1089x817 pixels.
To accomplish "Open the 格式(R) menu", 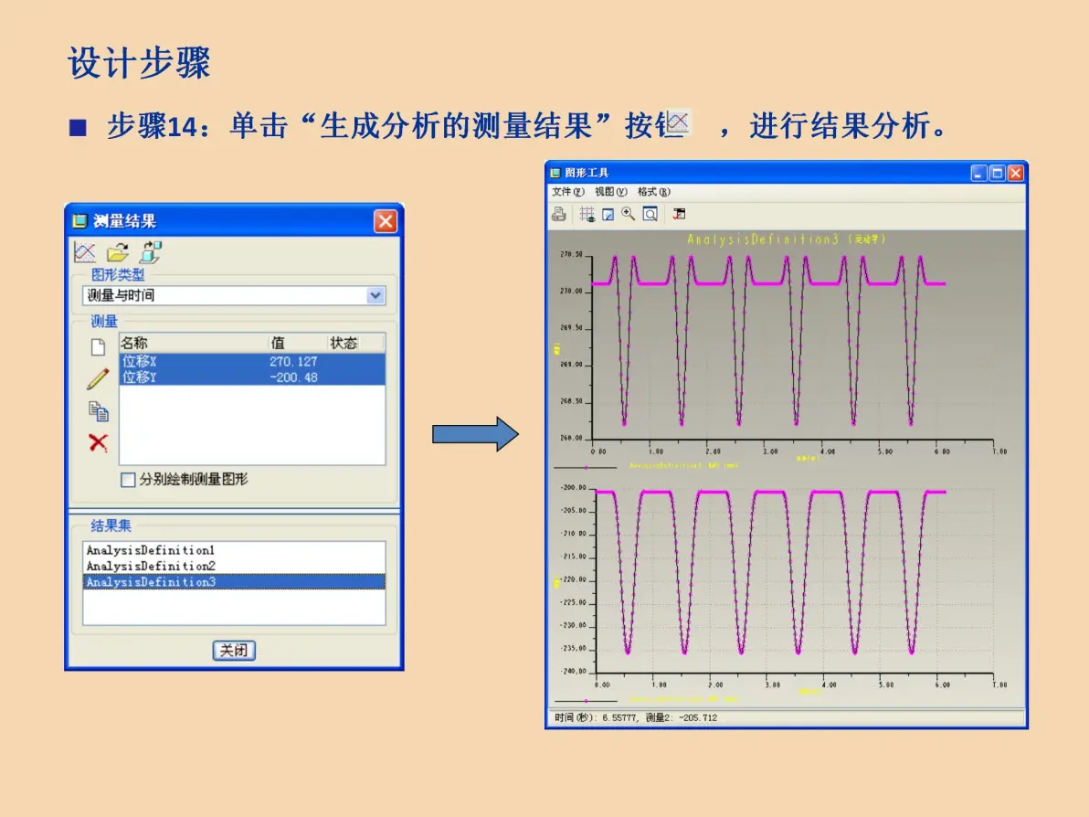I will (653, 192).
